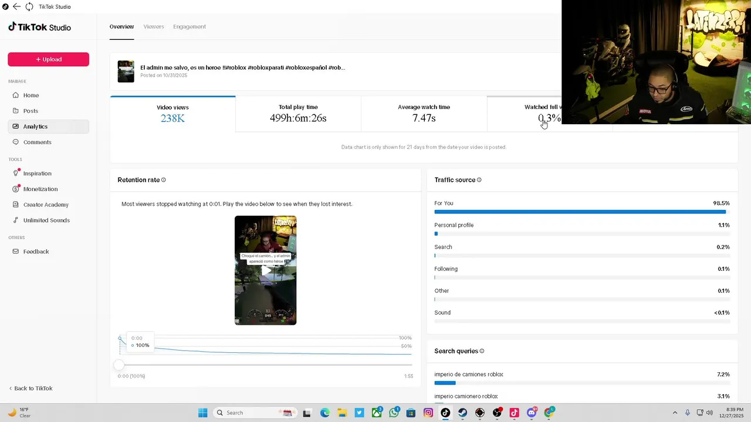Screen dimensions: 751x422
Task: Click the network tray icon
Action: pos(699,413)
